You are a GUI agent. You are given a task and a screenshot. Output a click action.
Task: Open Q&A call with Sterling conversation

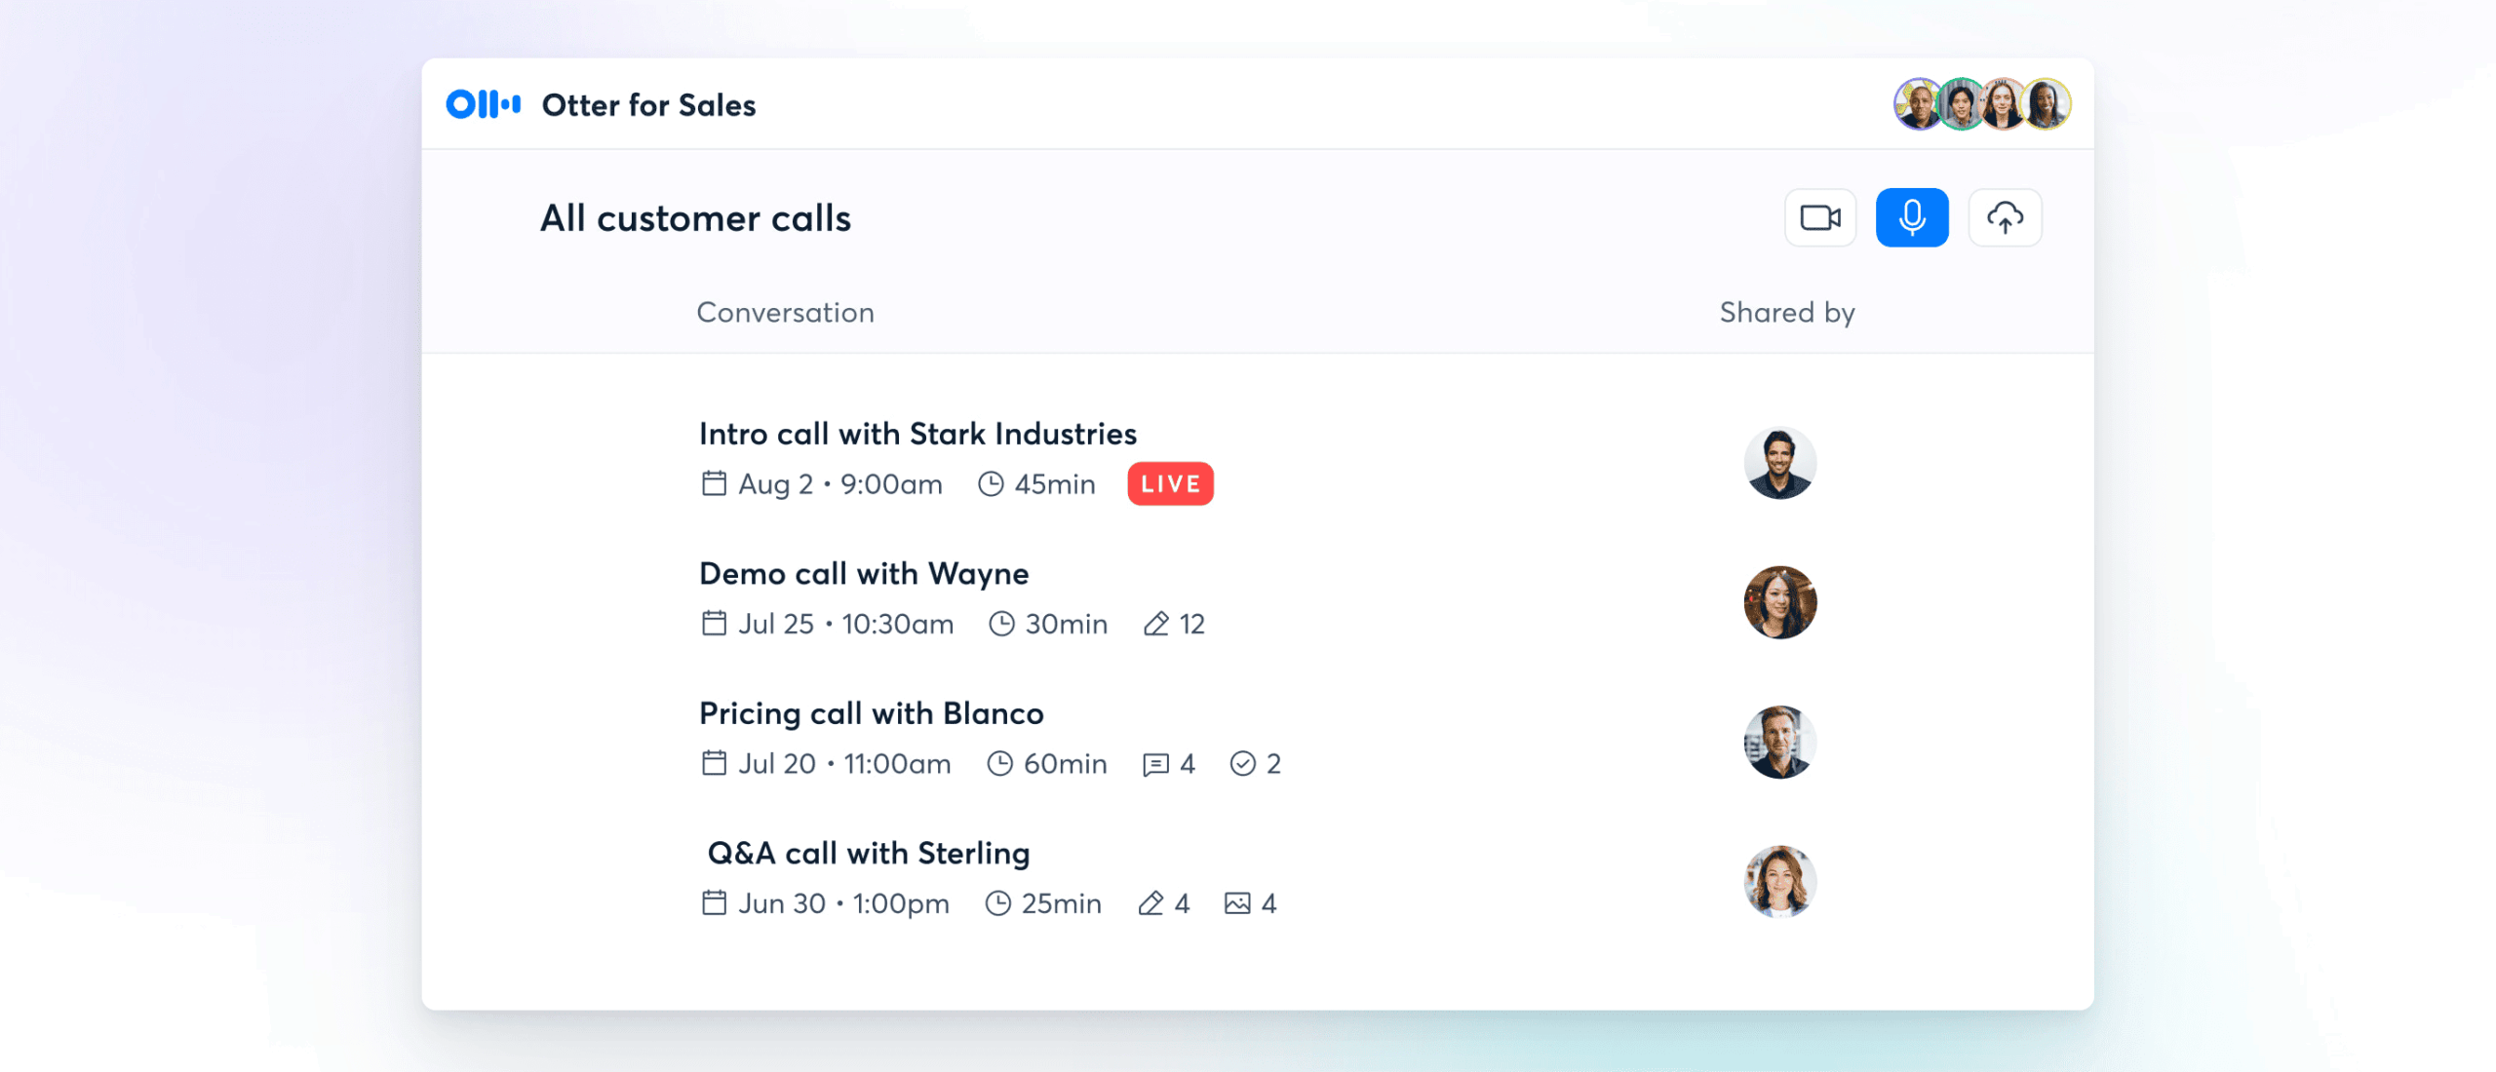point(868,854)
